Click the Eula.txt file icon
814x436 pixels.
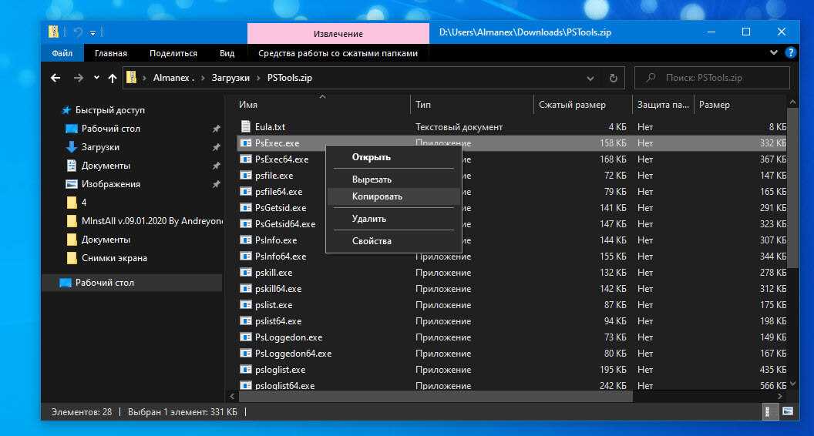(x=246, y=126)
